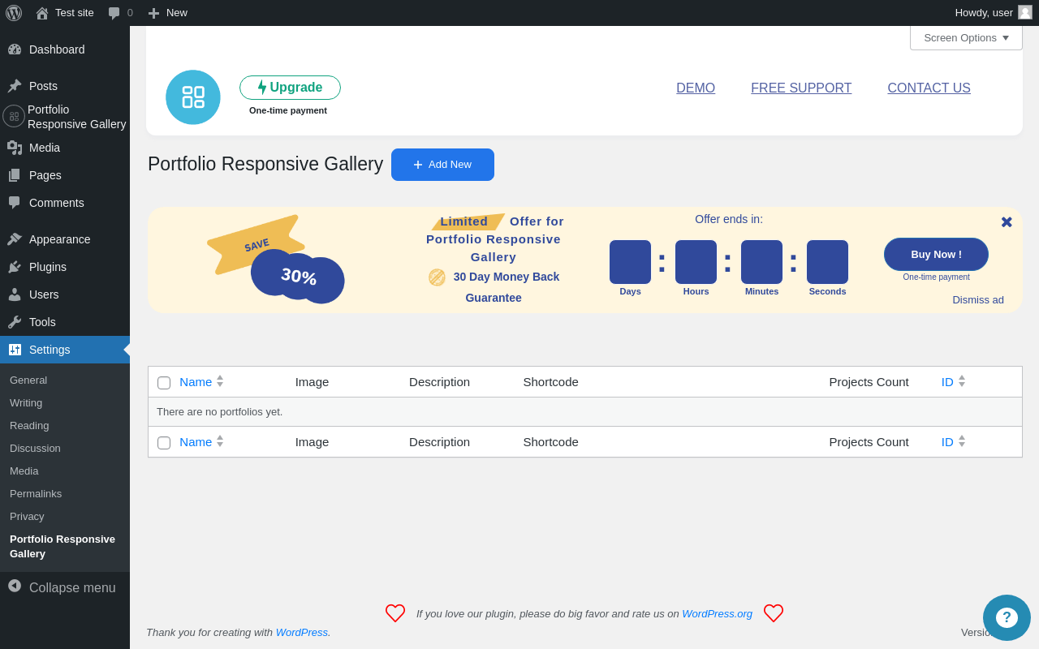Click the Minutes countdown box
This screenshot has height=649, width=1039.
point(761,262)
